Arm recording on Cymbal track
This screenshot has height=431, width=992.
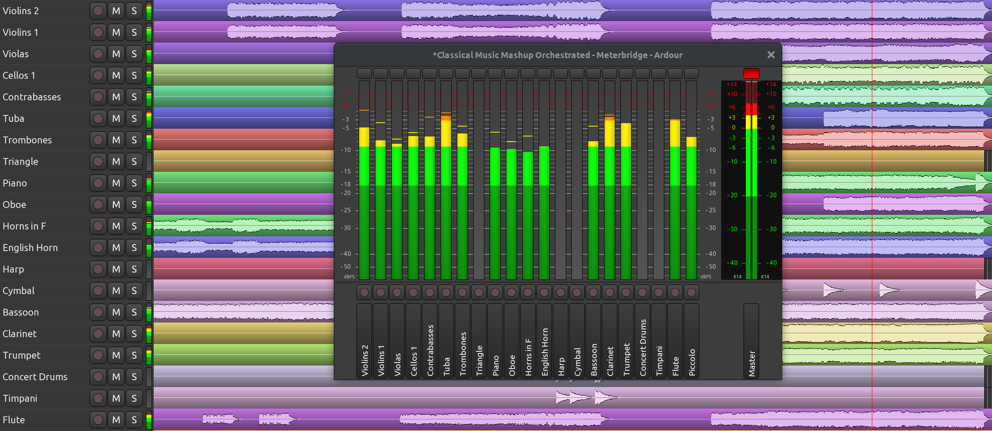click(x=98, y=291)
